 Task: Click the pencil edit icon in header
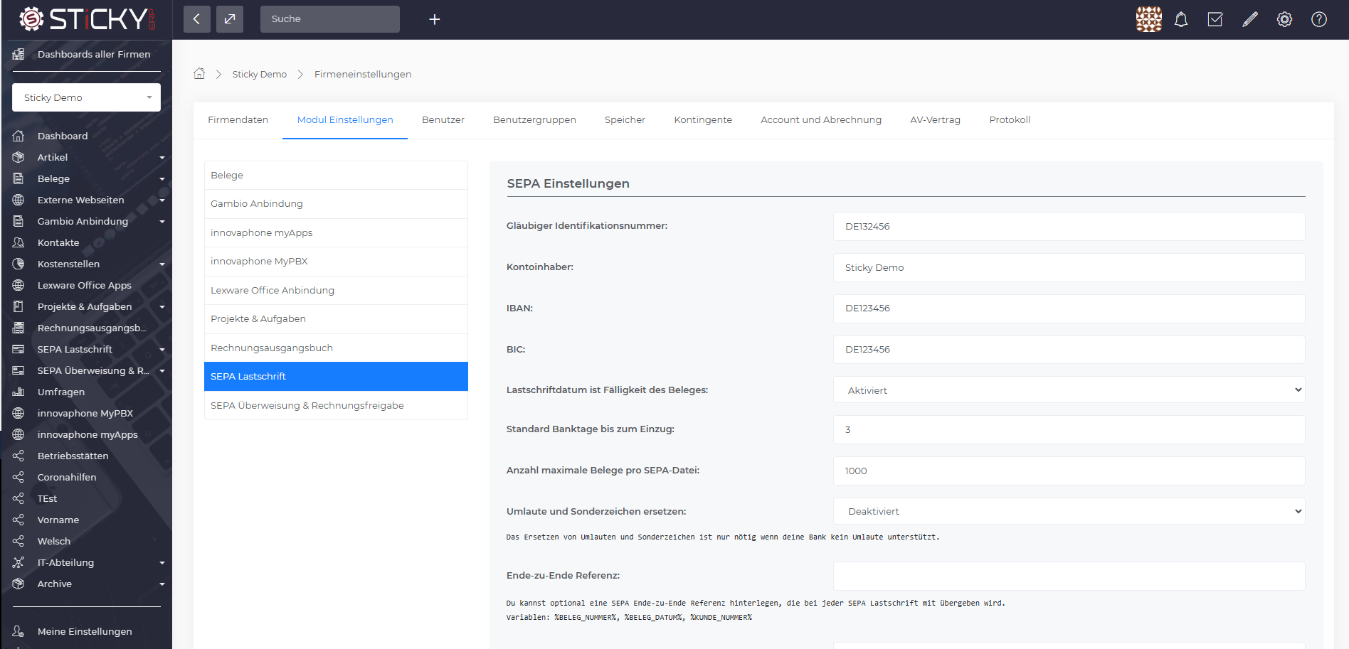click(x=1250, y=19)
